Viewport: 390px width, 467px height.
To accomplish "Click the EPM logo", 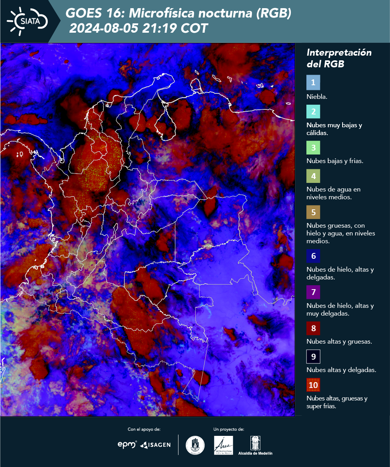I will (x=127, y=444).
